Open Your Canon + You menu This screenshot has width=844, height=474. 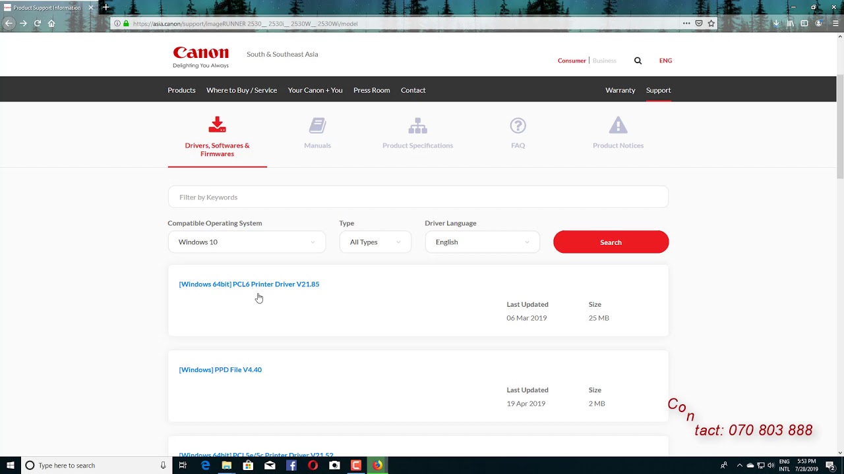(315, 90)
